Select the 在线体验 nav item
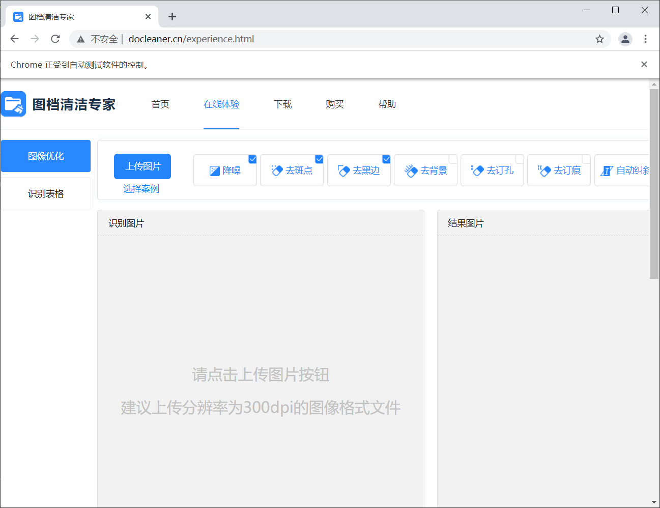 coord(221,104)
